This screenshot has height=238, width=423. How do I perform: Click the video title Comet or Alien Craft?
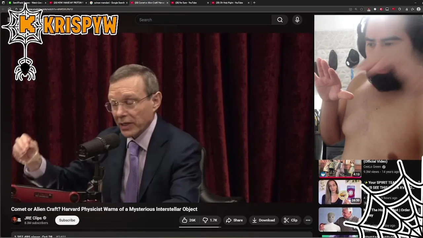(x=104, y=209)
